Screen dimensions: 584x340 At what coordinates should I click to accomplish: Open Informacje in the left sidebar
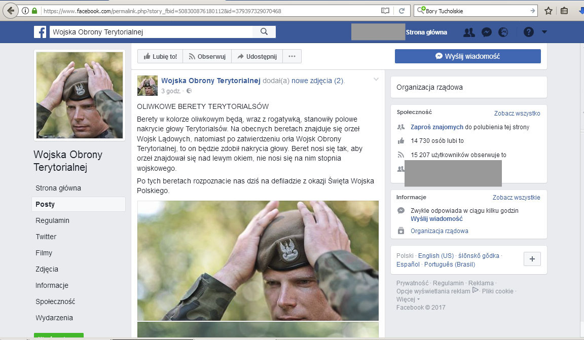[52, 285]
